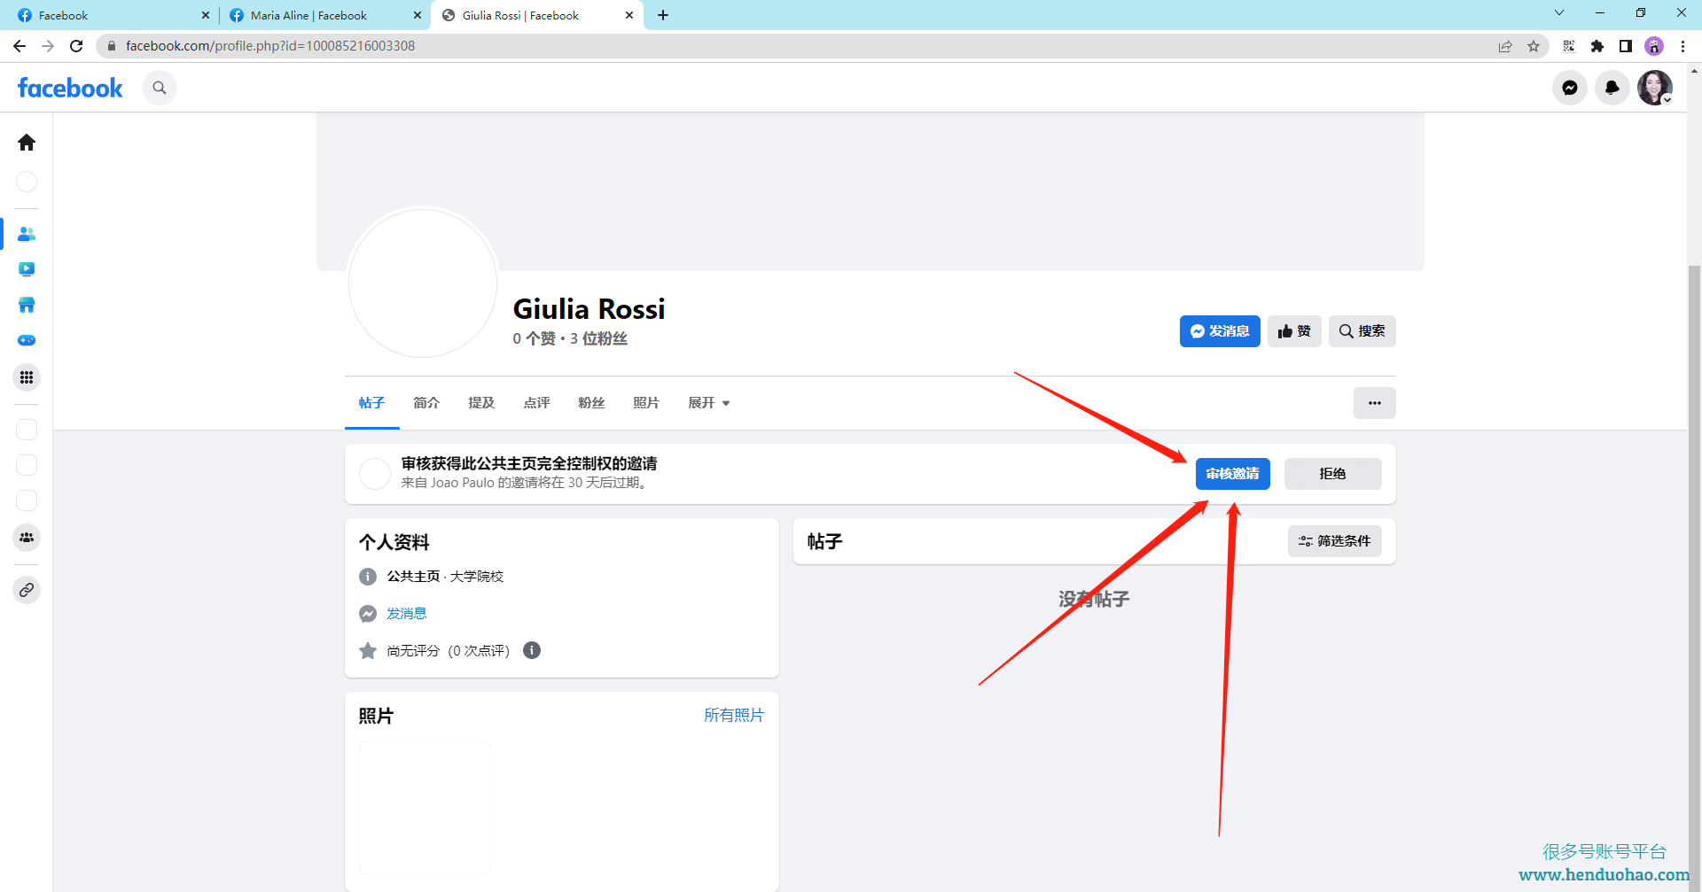Open the Facebook search icon

coord(160,88)
